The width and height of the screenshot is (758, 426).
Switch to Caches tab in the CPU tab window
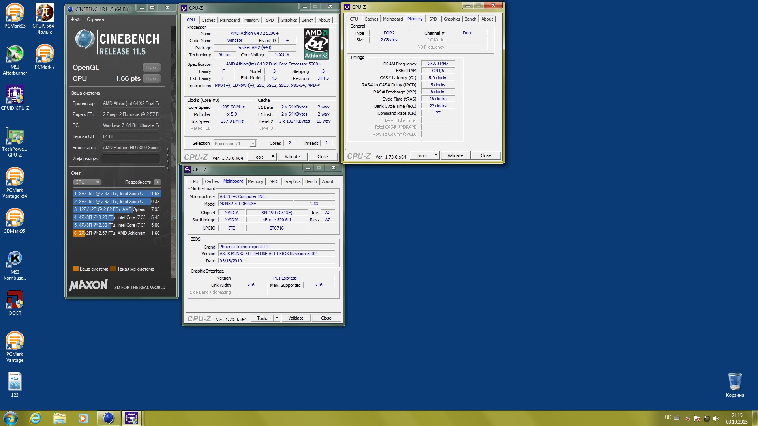208,20
